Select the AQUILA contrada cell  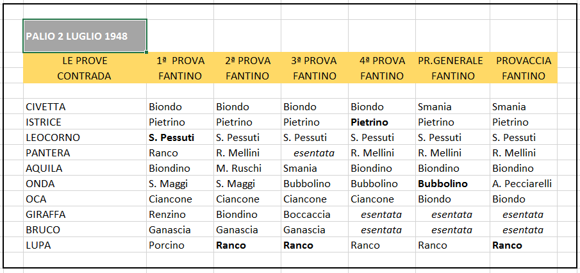tap(44, 169)
